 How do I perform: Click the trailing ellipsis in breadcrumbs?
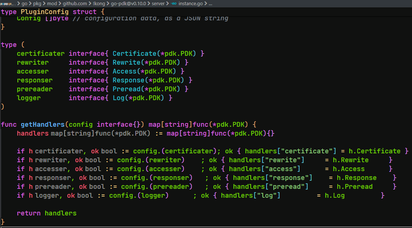click(210, 4)
